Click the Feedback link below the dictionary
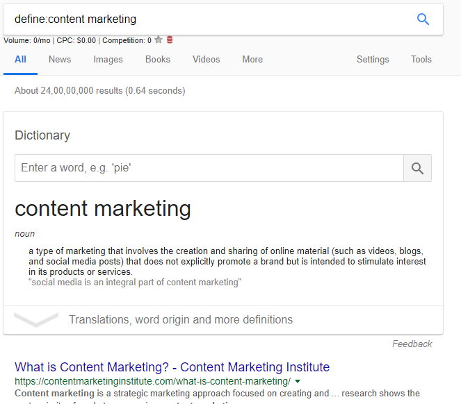The height and width of the screenshot is (404, 461). coord(412,344)
